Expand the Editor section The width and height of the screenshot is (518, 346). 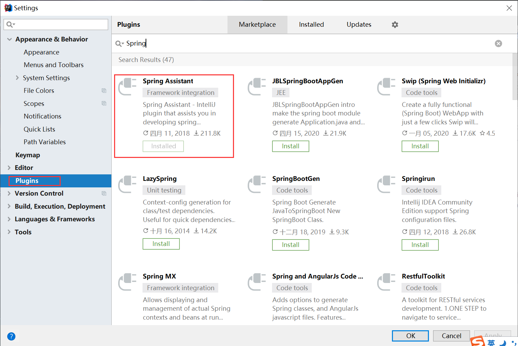click(9, 168)
